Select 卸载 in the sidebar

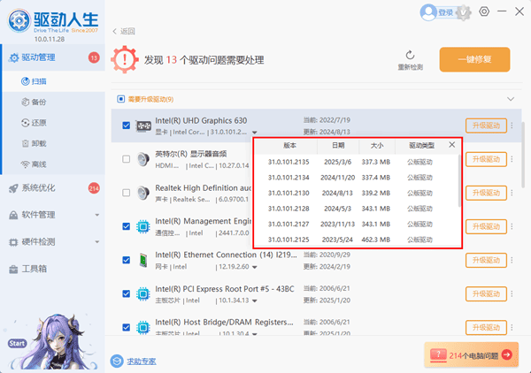click(38, 143)
